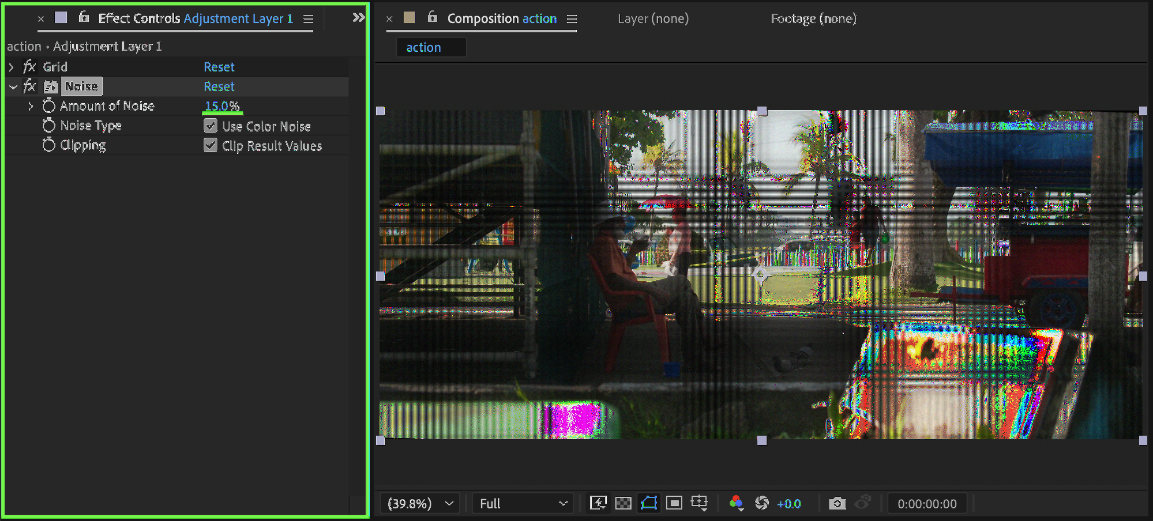1153x521 pixels.
Task: Collapse the Noise effect properties
Action: pos(13,87)
